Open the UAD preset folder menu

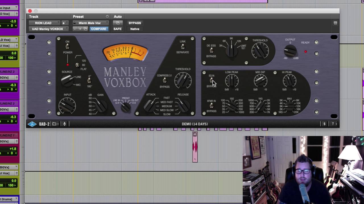click(55, 124)
